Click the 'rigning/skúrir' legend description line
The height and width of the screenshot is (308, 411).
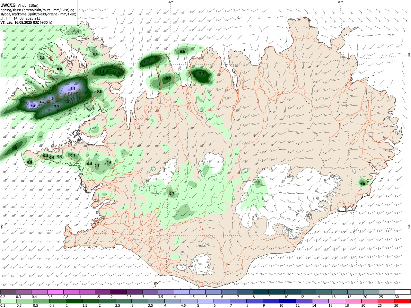click(38, 10)
